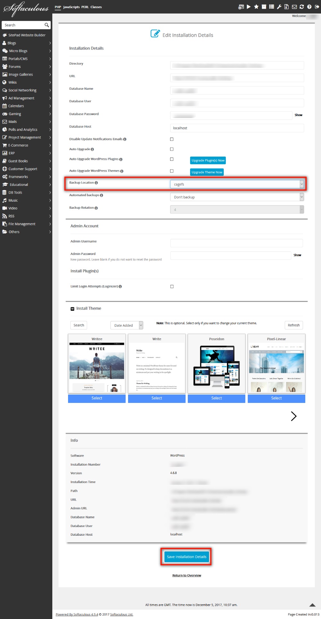Click Upgrade Plugin(s) Now button

click(x=208, y=160)
